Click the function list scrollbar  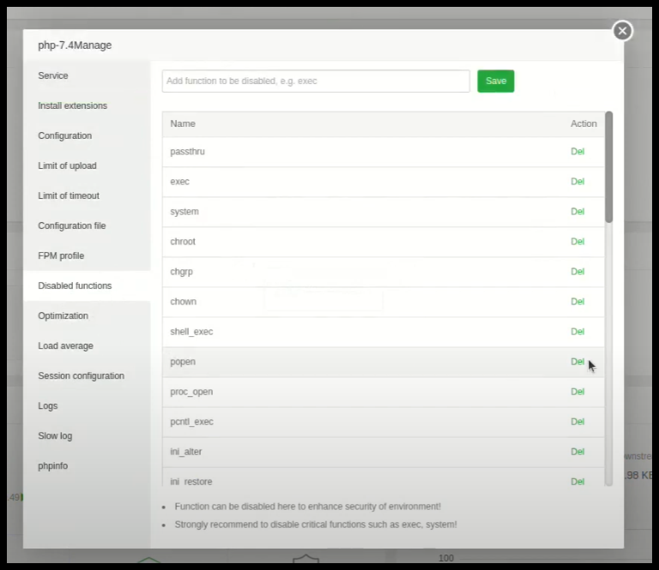[x=608, y=167]
